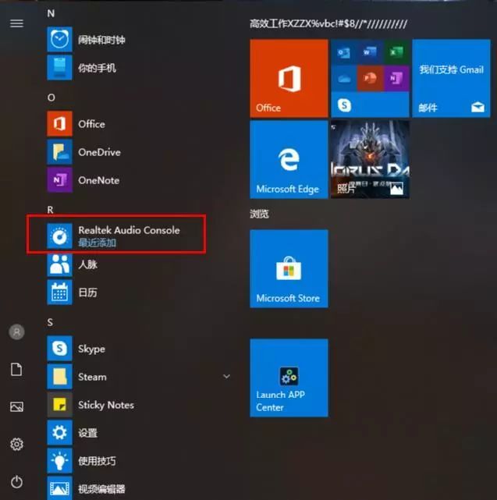The image size is (497, 500).
Task: Click the letter O section header
Action: (x=51, y=98)
